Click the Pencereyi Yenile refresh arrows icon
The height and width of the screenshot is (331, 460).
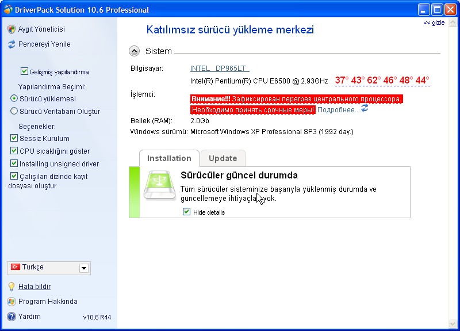11,44
